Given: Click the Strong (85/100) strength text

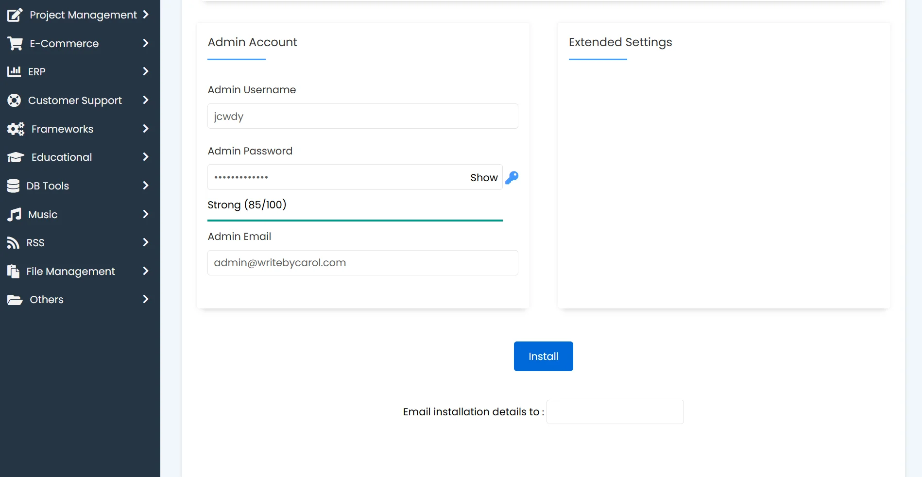Looking at the screenshot, I should click(x=247, y=205).
